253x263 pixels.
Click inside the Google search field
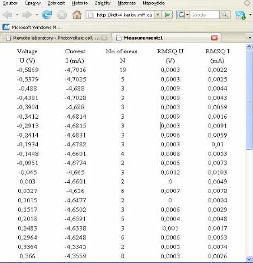pyautogui.click(x=204, y=15)
